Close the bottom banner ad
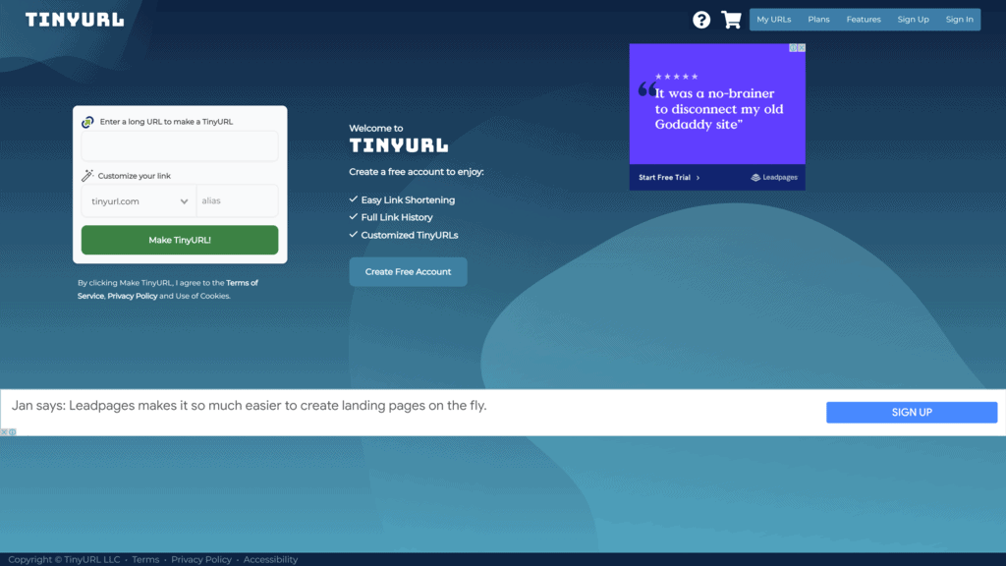 point(4,432)
